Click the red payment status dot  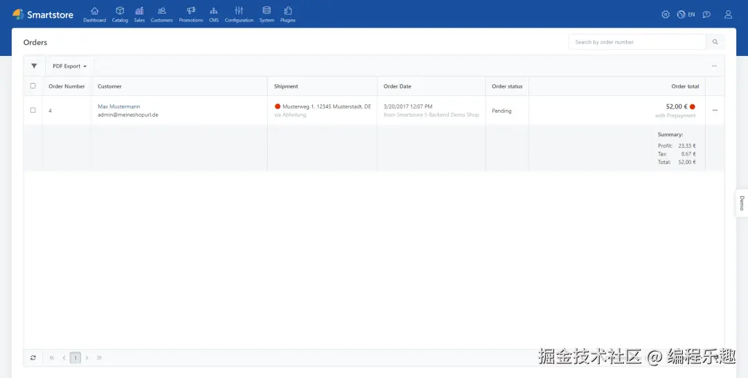tap(692, 106)
